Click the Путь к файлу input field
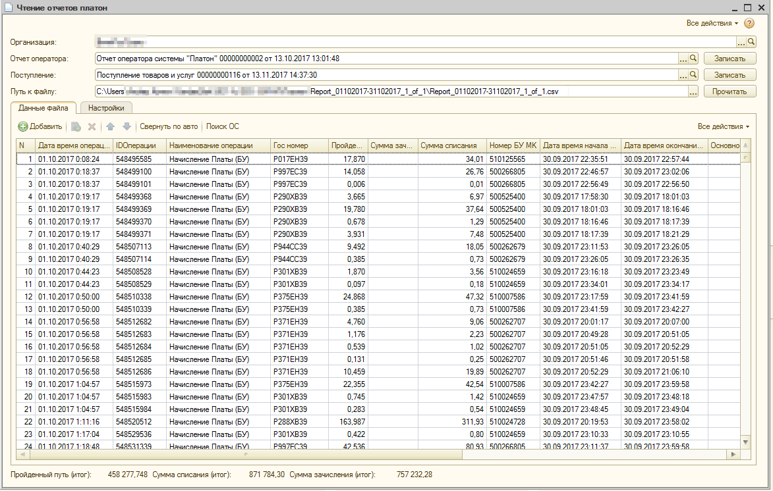The image size is (773, 491). 391,91
